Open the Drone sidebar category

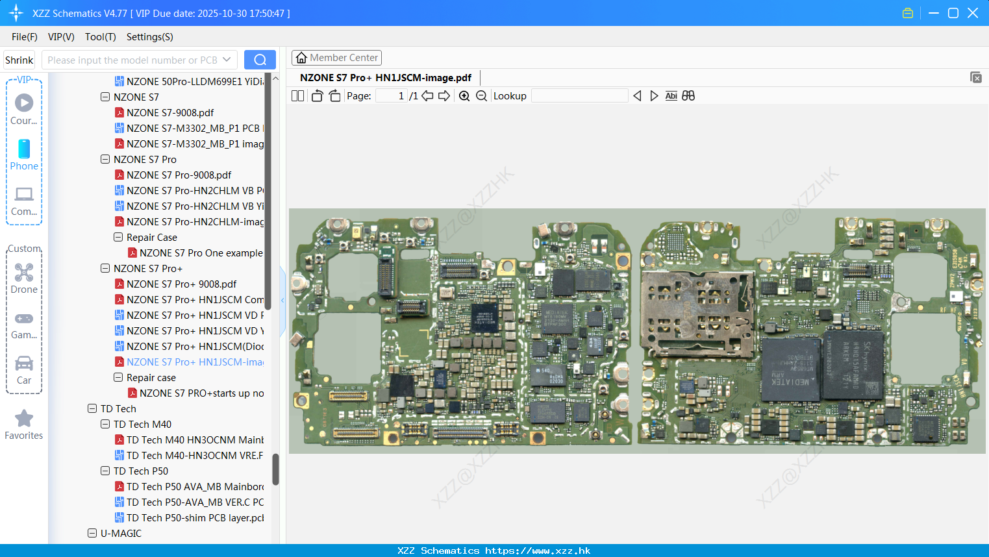[x=24, y=278]
